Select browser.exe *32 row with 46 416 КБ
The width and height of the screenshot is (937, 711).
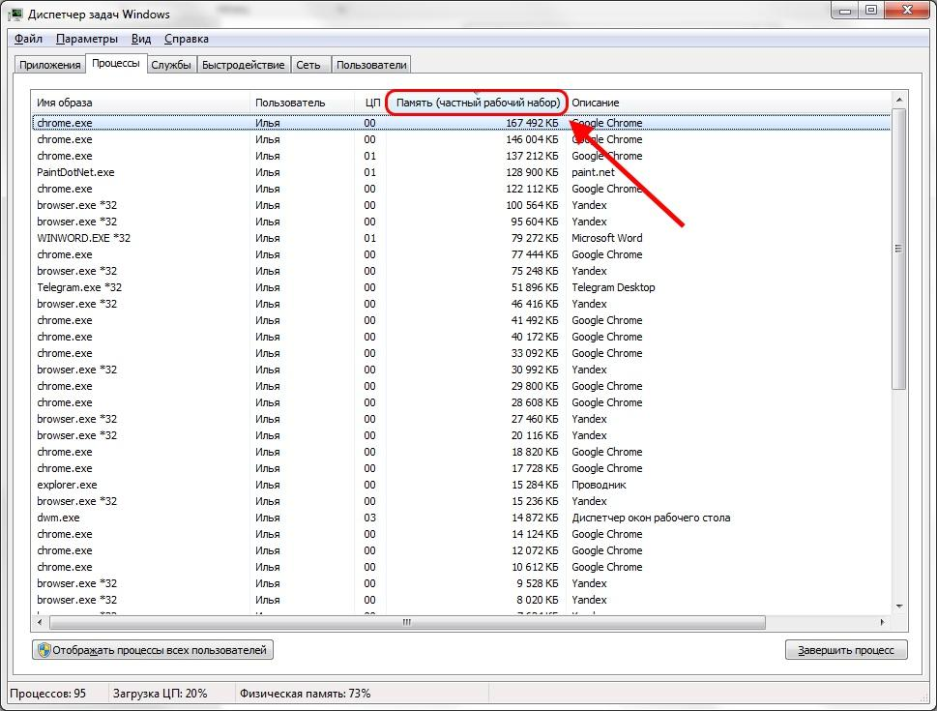[x=460, y=304]
